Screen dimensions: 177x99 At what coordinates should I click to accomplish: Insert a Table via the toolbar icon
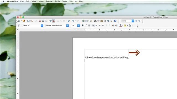pyautogui.click(x=87, y=21)
